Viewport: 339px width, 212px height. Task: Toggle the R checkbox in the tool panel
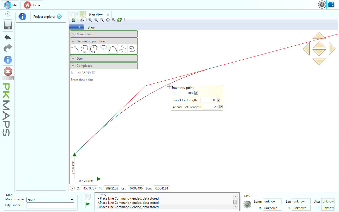(x=94, y=73)
